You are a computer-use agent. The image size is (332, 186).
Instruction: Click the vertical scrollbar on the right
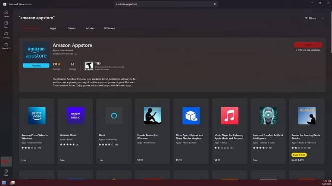point(331,32)
